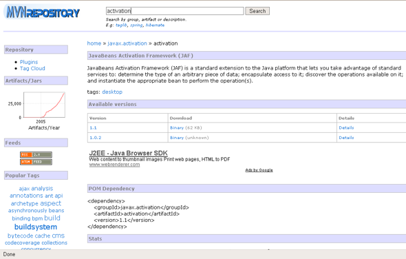Click the 'JavaBeans Activation Framework (JAF)' heading
Screen dimensions: 406x259
click(140, 56)
